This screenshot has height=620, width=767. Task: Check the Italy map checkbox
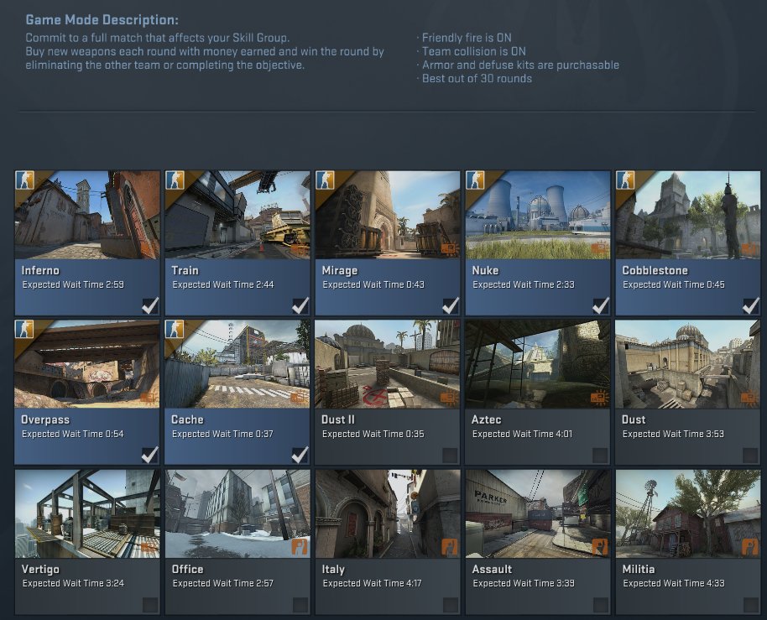point(450,605)
